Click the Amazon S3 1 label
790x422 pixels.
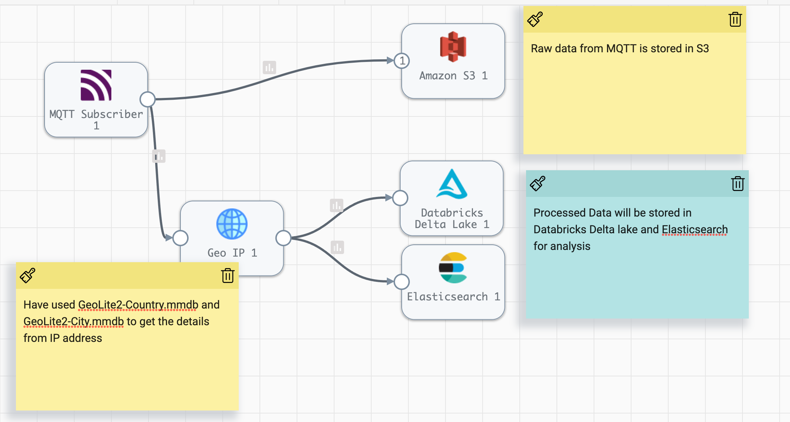(x=453, y=76)
